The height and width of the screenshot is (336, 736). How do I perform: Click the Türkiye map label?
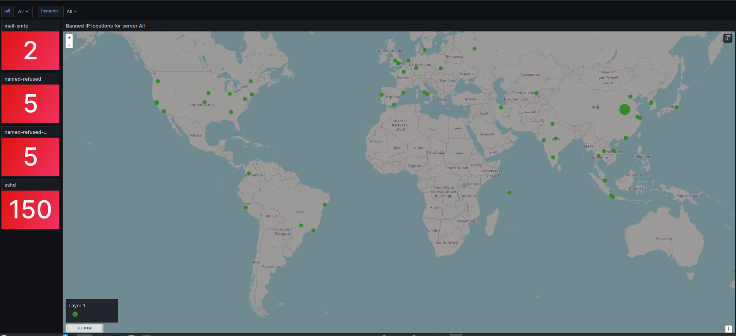pos(469,99)
